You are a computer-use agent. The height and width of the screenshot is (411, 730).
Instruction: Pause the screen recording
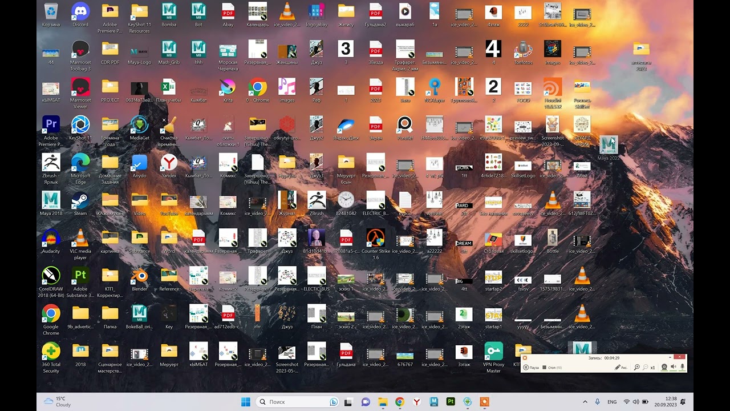pyautogui.click(x=531, y=368)
